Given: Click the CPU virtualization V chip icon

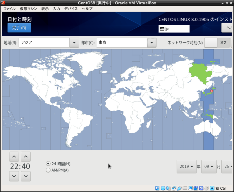Looking at the screenshot, I should pos(201,188).
